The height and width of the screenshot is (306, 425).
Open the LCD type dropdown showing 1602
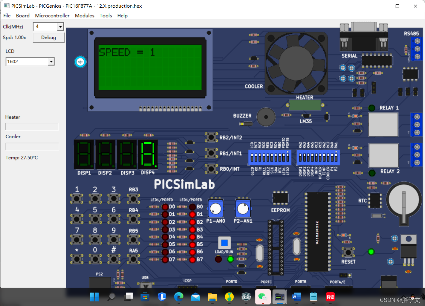pos(51,62)
